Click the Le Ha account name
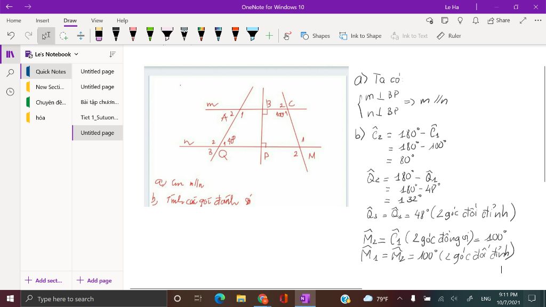546x307 pixels. (x=452, y=7)
